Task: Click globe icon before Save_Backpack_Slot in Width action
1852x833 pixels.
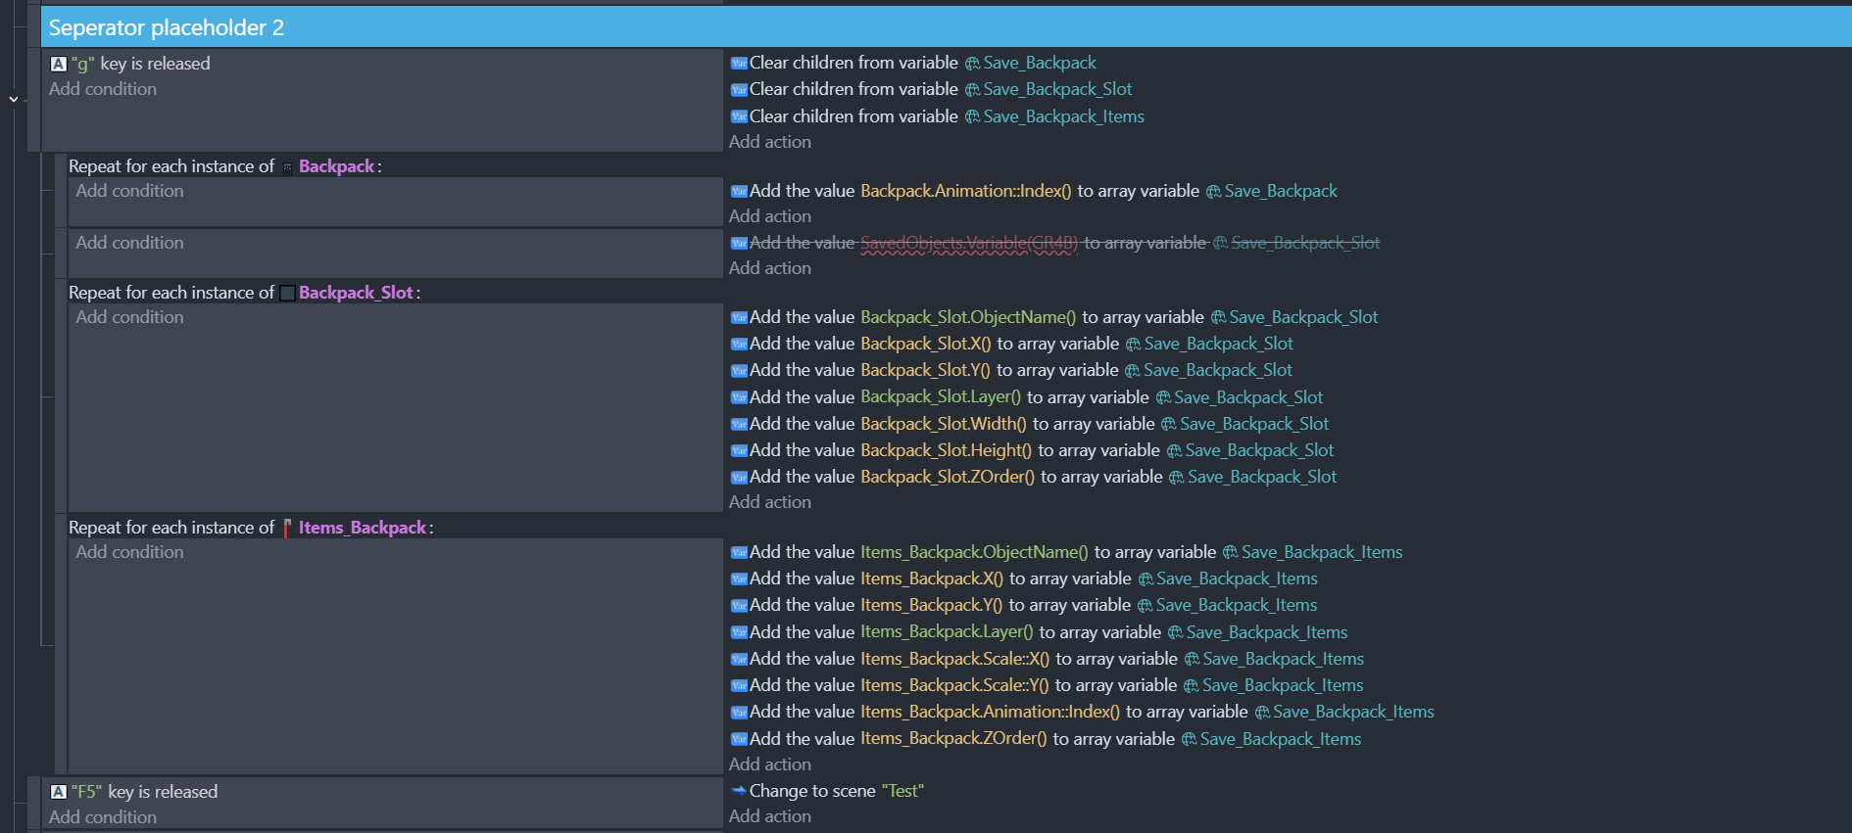Action: pyautogui.click(x=1169, y=424)
